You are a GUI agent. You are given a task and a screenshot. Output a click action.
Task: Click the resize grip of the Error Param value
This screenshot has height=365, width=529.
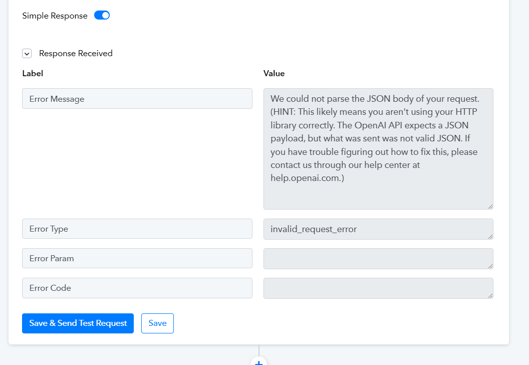tap(490, 266)
